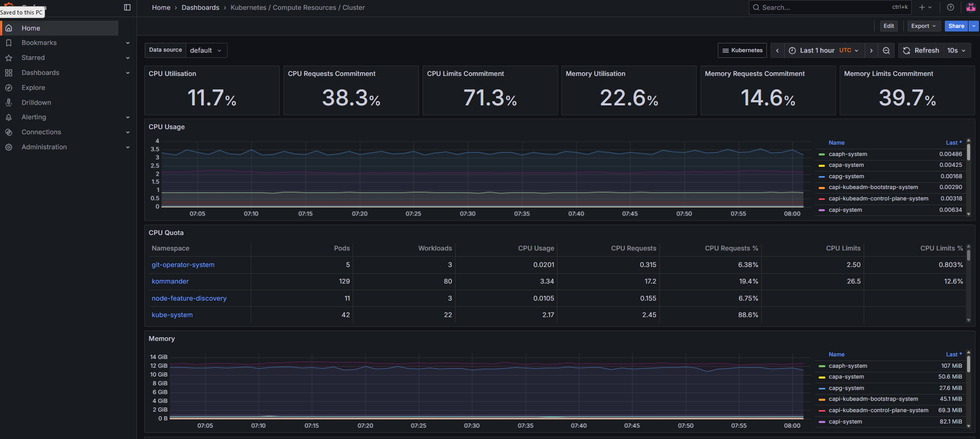Open the Last 1 hour time picker

tap(824, 51)
